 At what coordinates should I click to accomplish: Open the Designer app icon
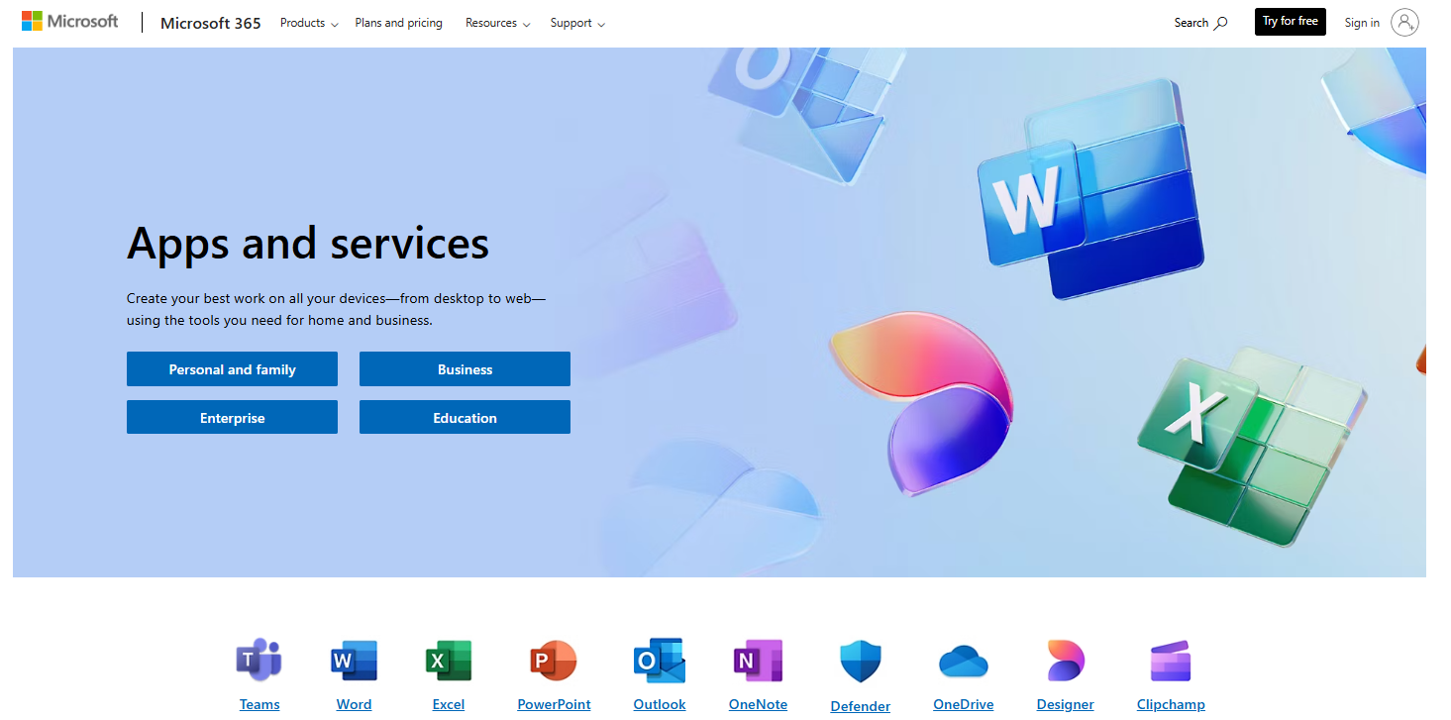tap(1066, 661)
